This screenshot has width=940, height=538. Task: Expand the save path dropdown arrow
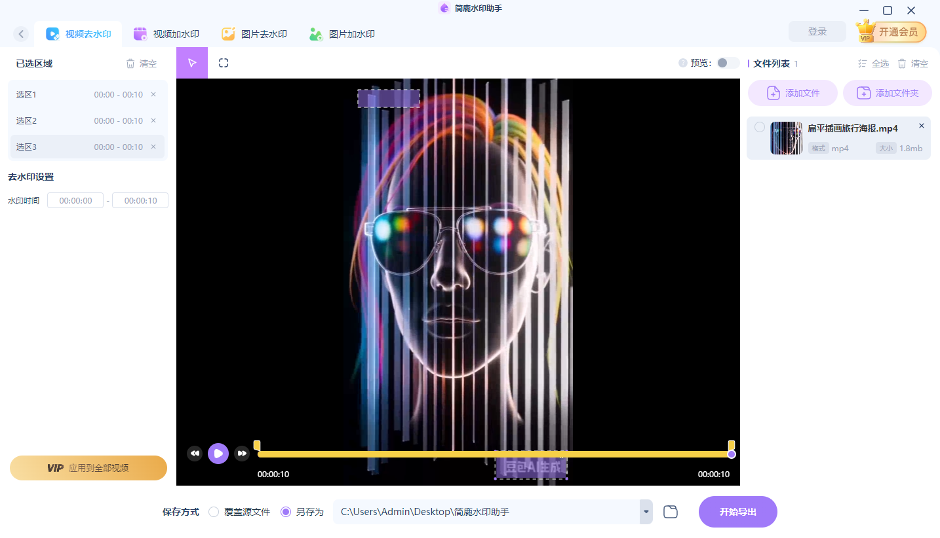coord(646,512)
